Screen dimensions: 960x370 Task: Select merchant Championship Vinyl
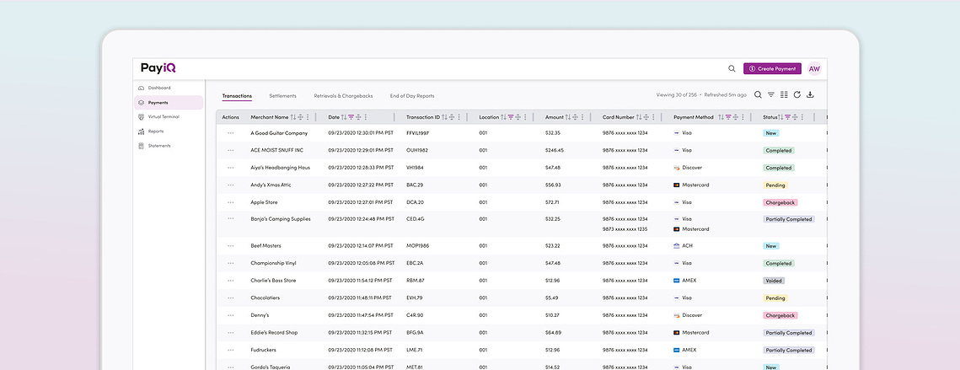pyautogui.click(x=273, y=264)
